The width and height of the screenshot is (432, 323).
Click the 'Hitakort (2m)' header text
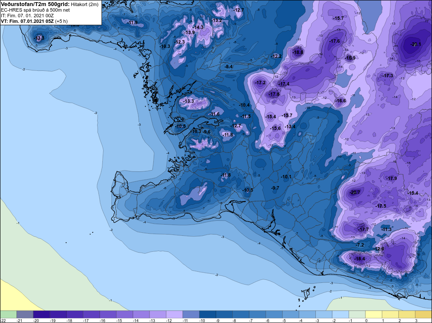[85, 4]
